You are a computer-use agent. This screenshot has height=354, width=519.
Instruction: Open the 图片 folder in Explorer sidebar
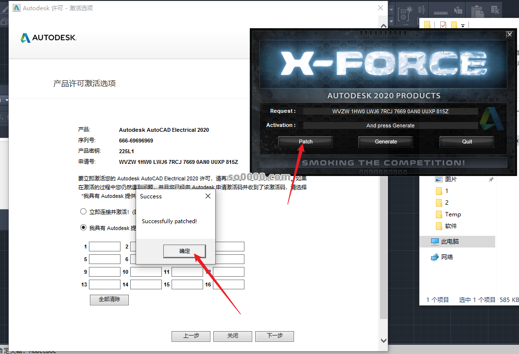click(446, 179)
